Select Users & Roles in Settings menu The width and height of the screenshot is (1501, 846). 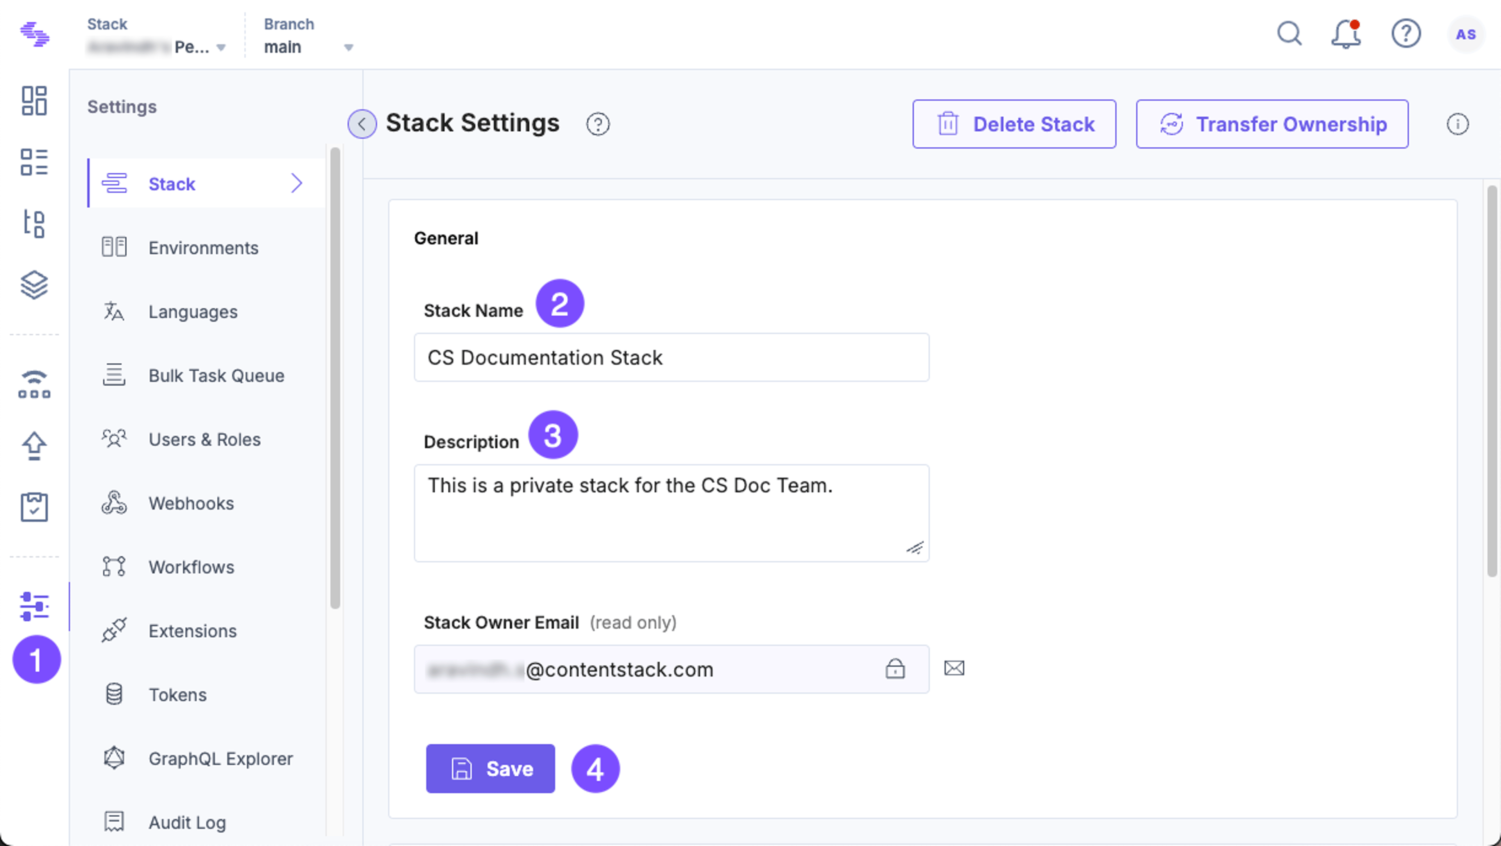(206, 439)
